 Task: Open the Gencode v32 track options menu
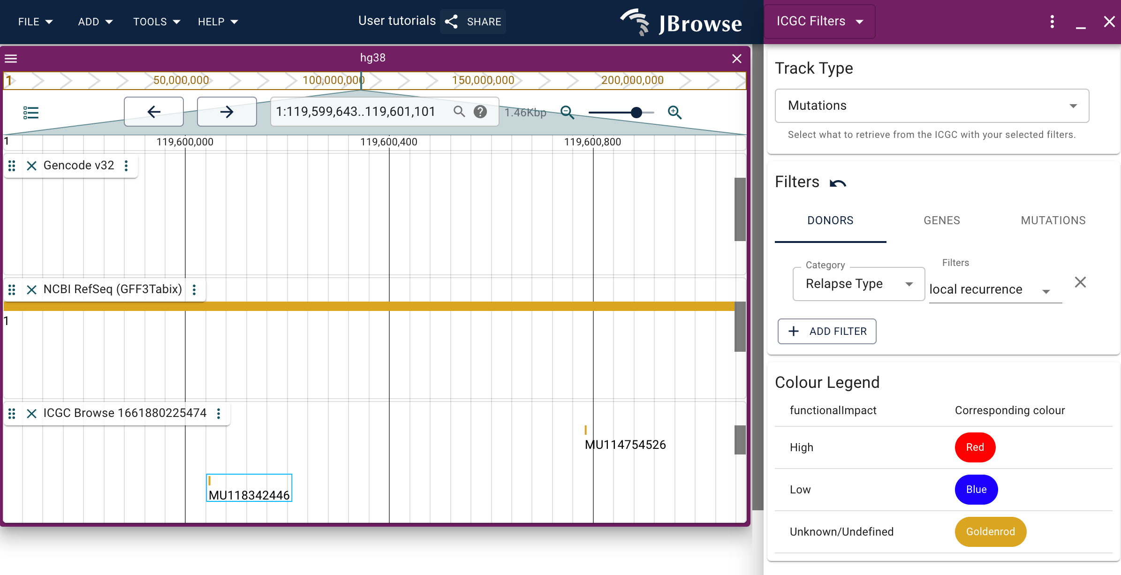pyautogui.click(x=126, y=166)
